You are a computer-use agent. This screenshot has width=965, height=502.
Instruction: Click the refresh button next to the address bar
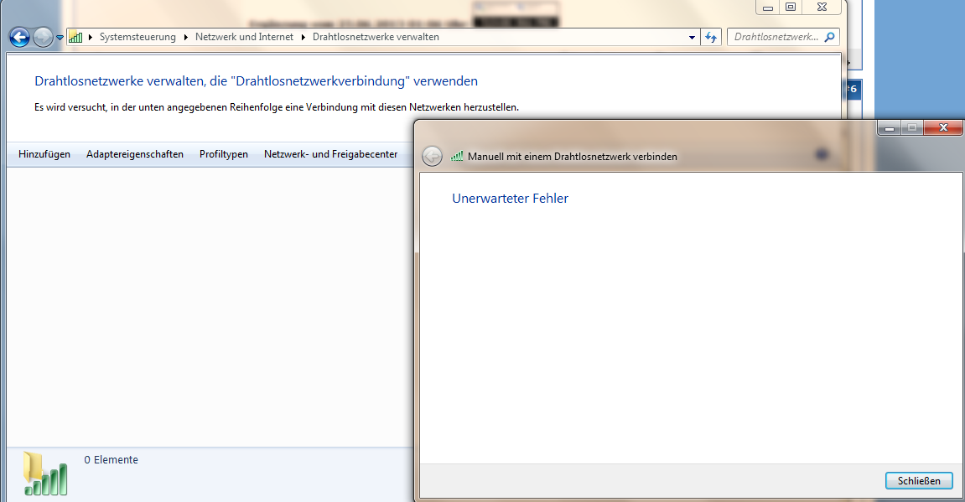coord(712,38)
